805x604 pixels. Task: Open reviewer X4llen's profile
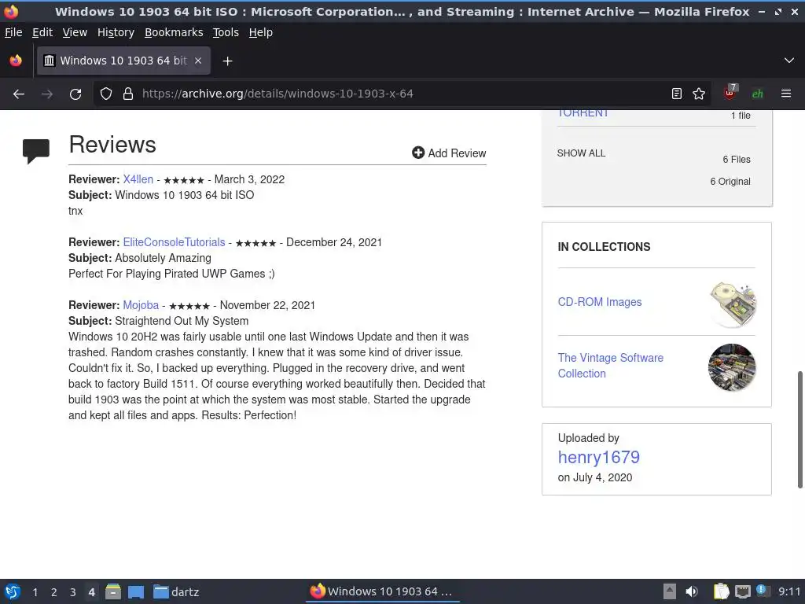click(138, 179)
